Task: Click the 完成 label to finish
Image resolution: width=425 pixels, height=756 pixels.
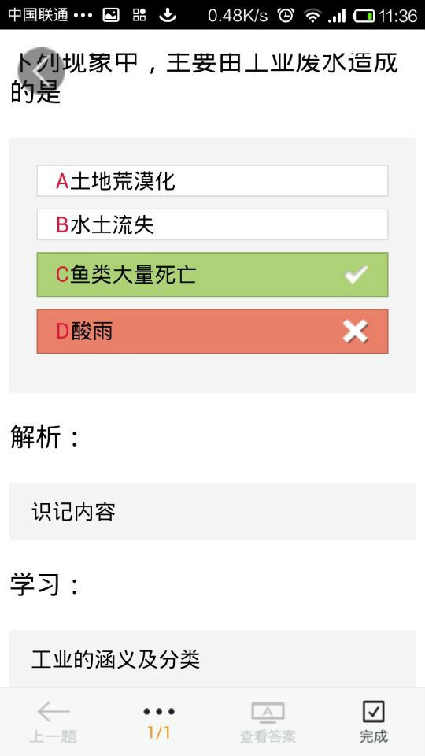Action: coord(373,737)
